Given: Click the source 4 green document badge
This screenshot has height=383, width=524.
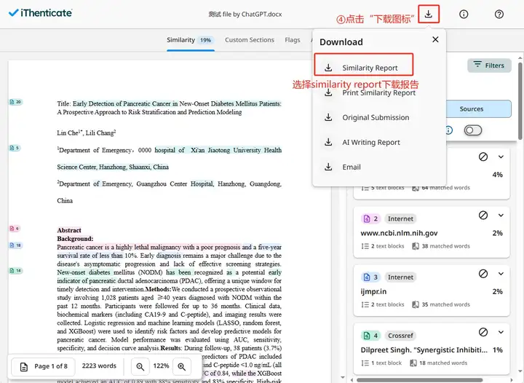Looking at the screenshot, I should 371,335.
